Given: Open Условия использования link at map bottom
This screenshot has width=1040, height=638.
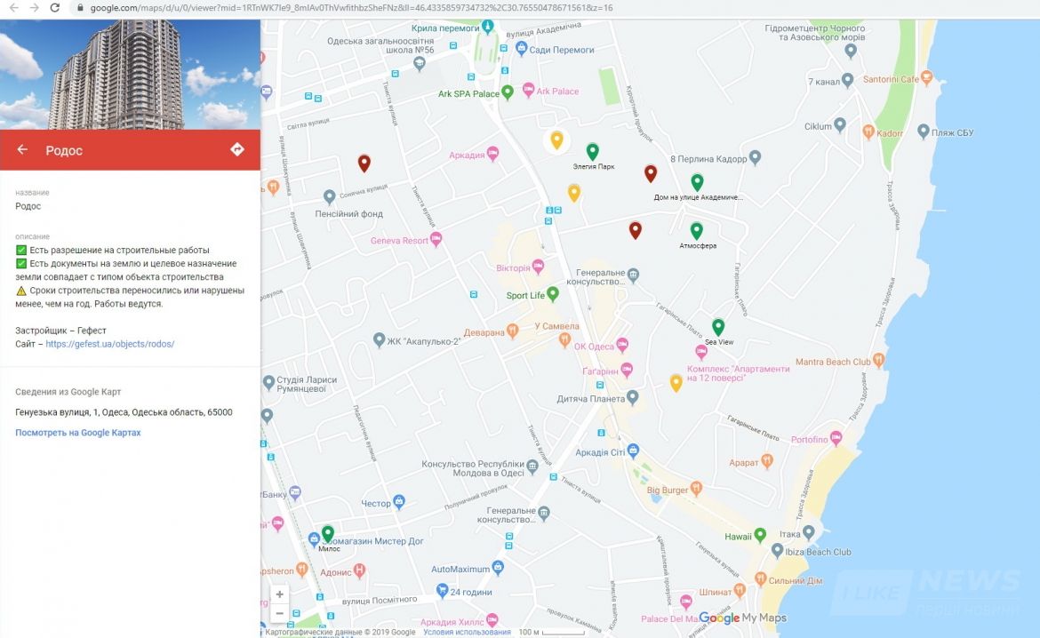Looking at the screenshot, I should coord(467,632).
